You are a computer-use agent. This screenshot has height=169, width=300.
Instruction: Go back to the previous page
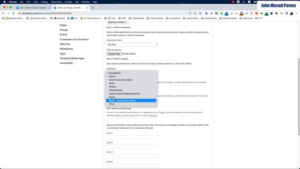[3, 14]
